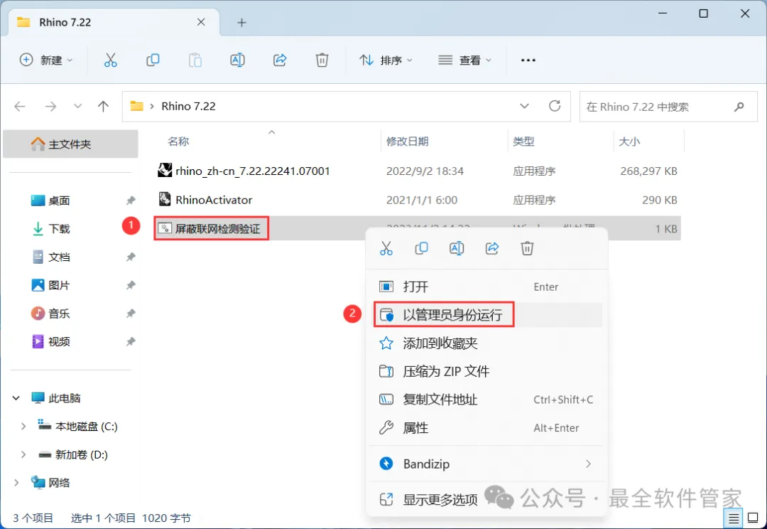
Task: Expand 新加卷 (D:) tree node
Action: (23, 454)
